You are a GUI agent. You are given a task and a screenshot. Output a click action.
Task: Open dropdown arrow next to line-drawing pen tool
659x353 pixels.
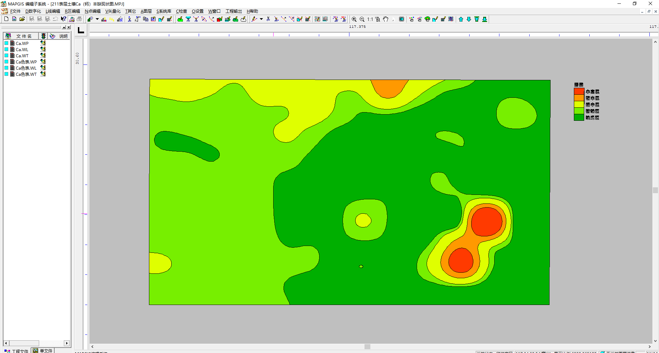[261, 19]
